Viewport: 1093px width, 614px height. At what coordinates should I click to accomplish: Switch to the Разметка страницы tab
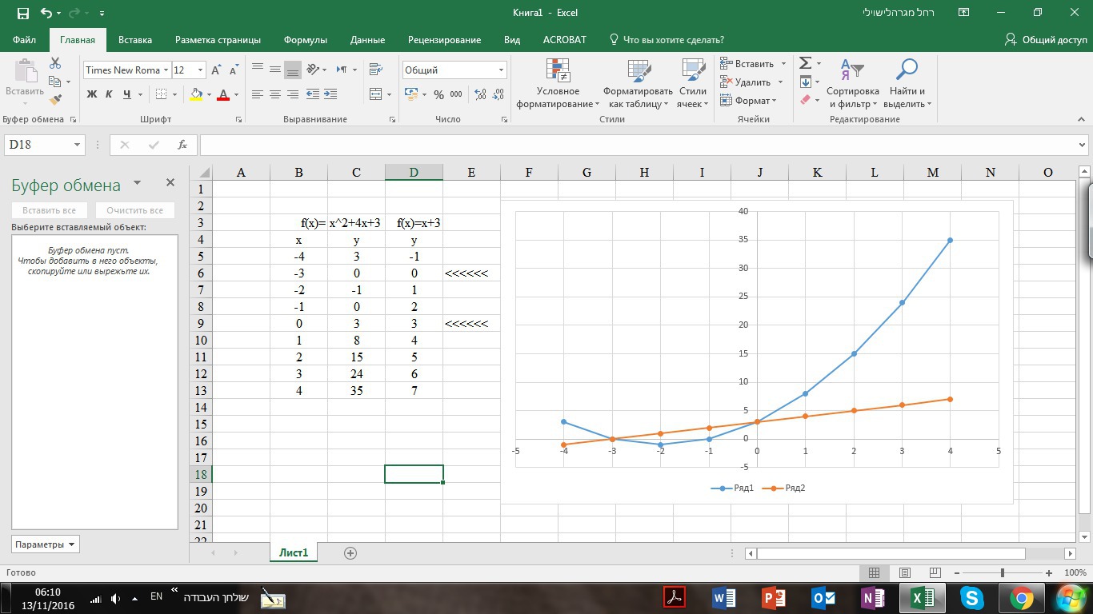(x=218, y=40)
